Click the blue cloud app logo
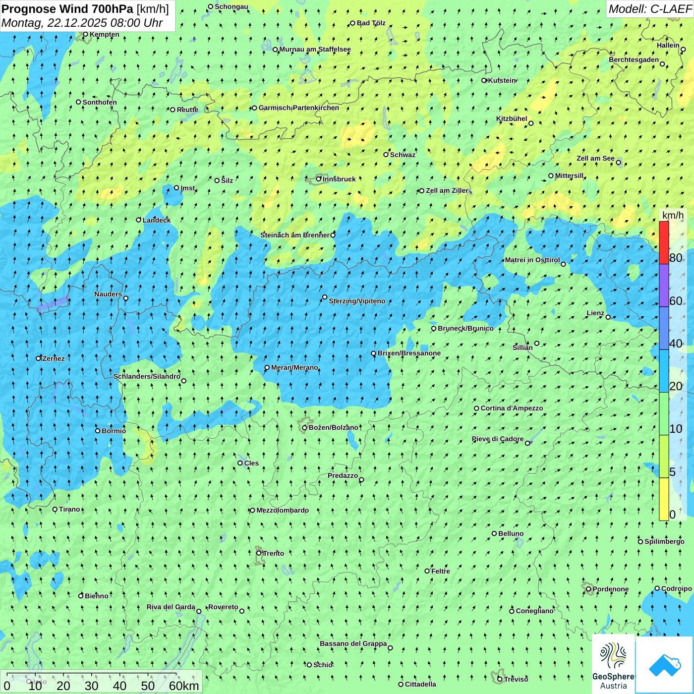Viewport: 694px width, 694px height. (x=664, y=665)
